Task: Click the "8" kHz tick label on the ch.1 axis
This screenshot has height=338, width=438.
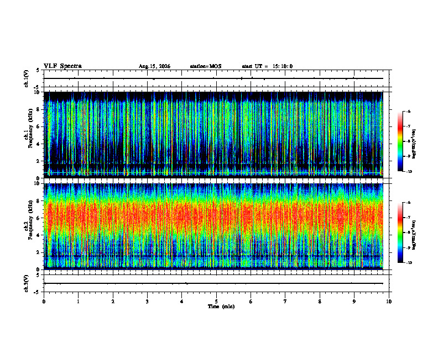Action: [x=38, y=109]
